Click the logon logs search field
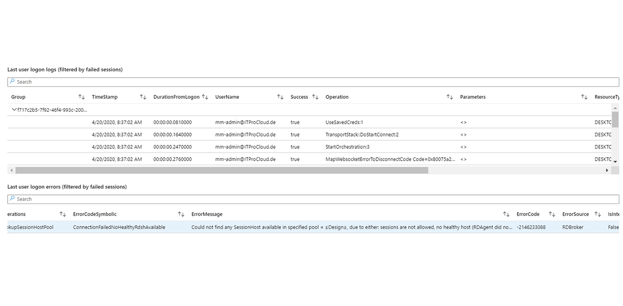Screen dimensions: 623x306 point(313,82)
